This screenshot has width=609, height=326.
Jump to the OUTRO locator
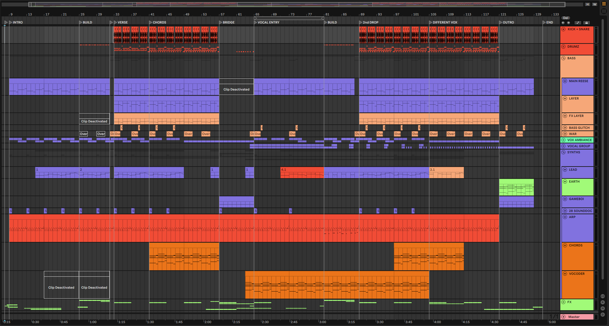coord(507,23)
